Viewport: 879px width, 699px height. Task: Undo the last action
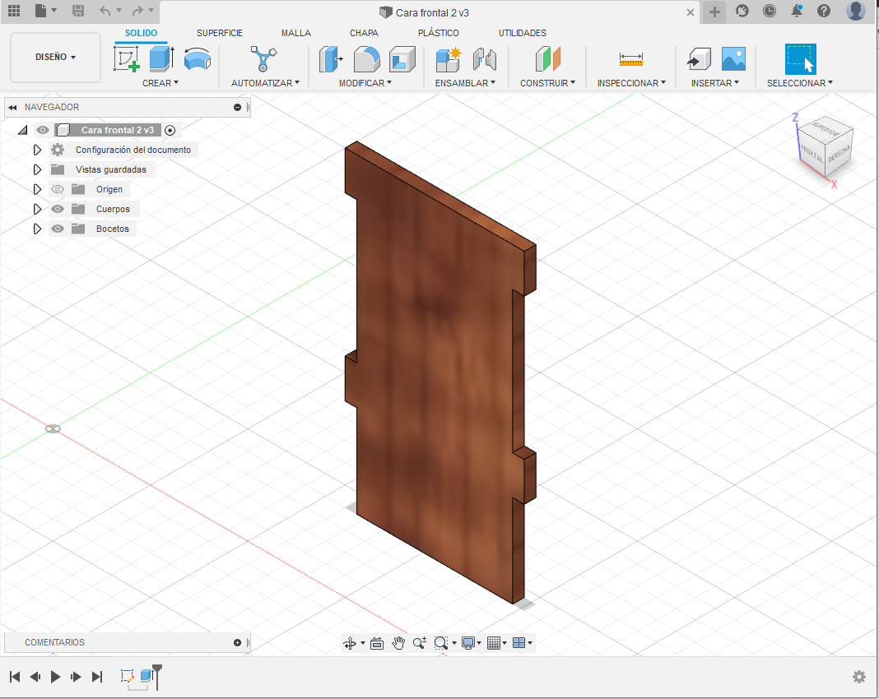click(105, 11)
